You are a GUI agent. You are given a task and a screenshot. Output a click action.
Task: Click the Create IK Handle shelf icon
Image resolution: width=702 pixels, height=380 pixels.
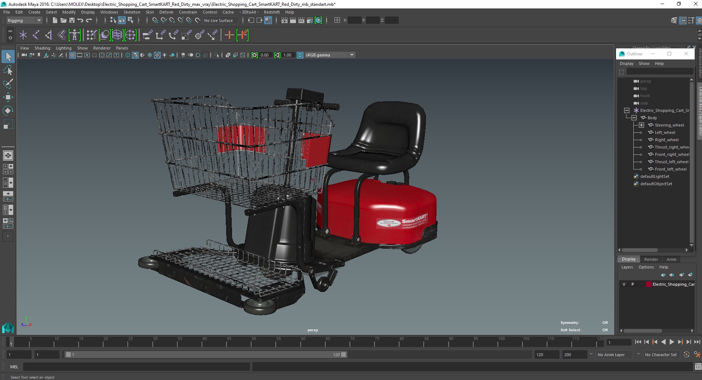48,35
